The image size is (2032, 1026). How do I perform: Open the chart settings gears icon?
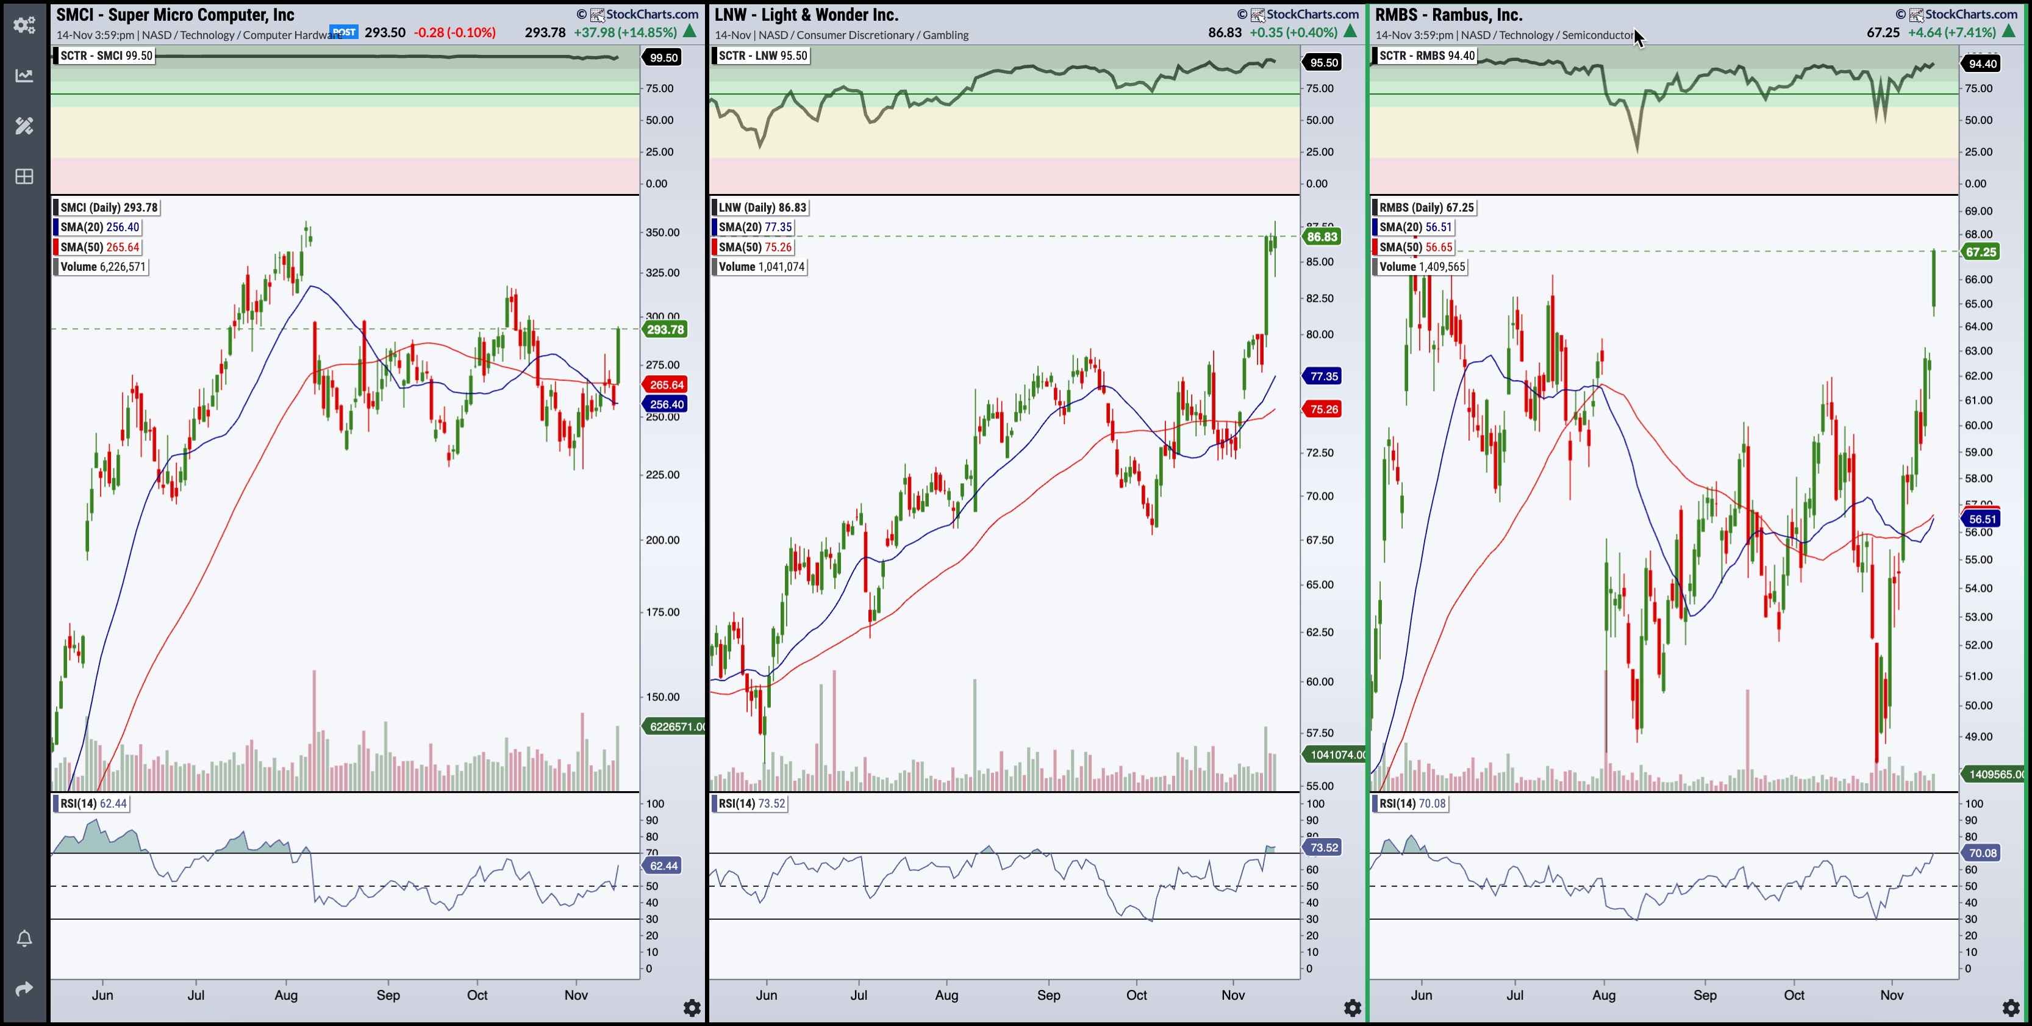pyautogui.click(x=24, y=24)
